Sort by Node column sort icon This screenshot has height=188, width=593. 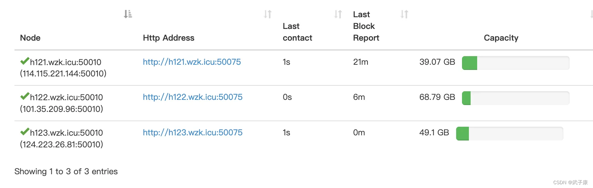128,14
